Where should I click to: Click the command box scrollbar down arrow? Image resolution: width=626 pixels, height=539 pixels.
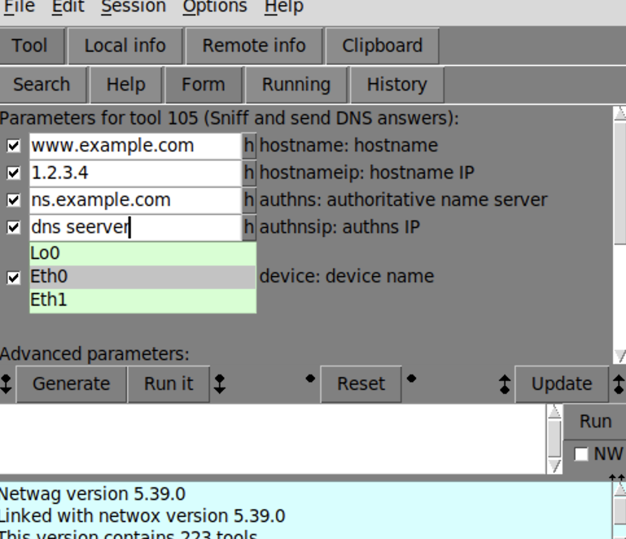pos(555,466)
